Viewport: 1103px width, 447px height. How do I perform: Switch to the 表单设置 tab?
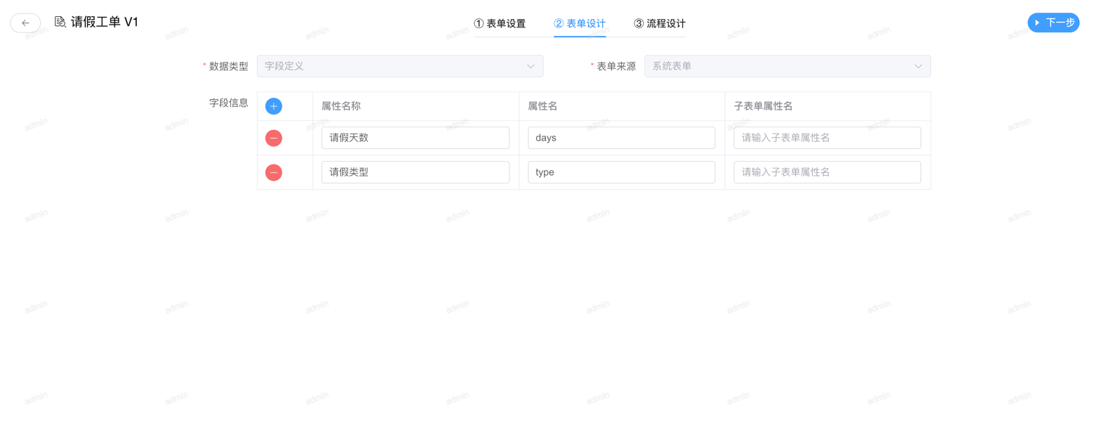500,24
